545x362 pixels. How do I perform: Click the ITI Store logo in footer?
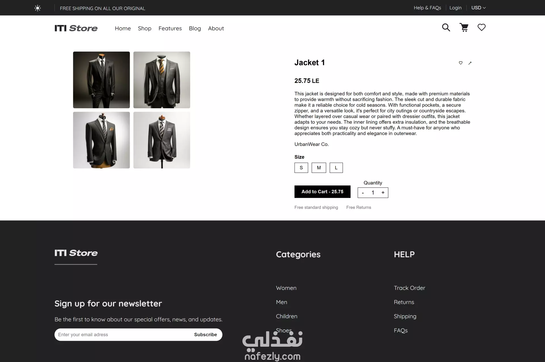(x=76, y=253)
